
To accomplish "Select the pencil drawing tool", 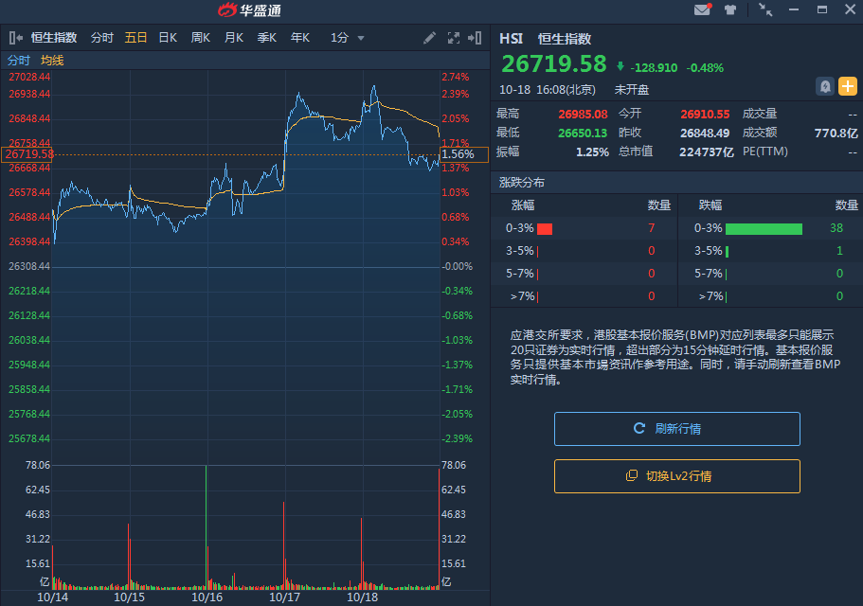I will tap(430, 38).
